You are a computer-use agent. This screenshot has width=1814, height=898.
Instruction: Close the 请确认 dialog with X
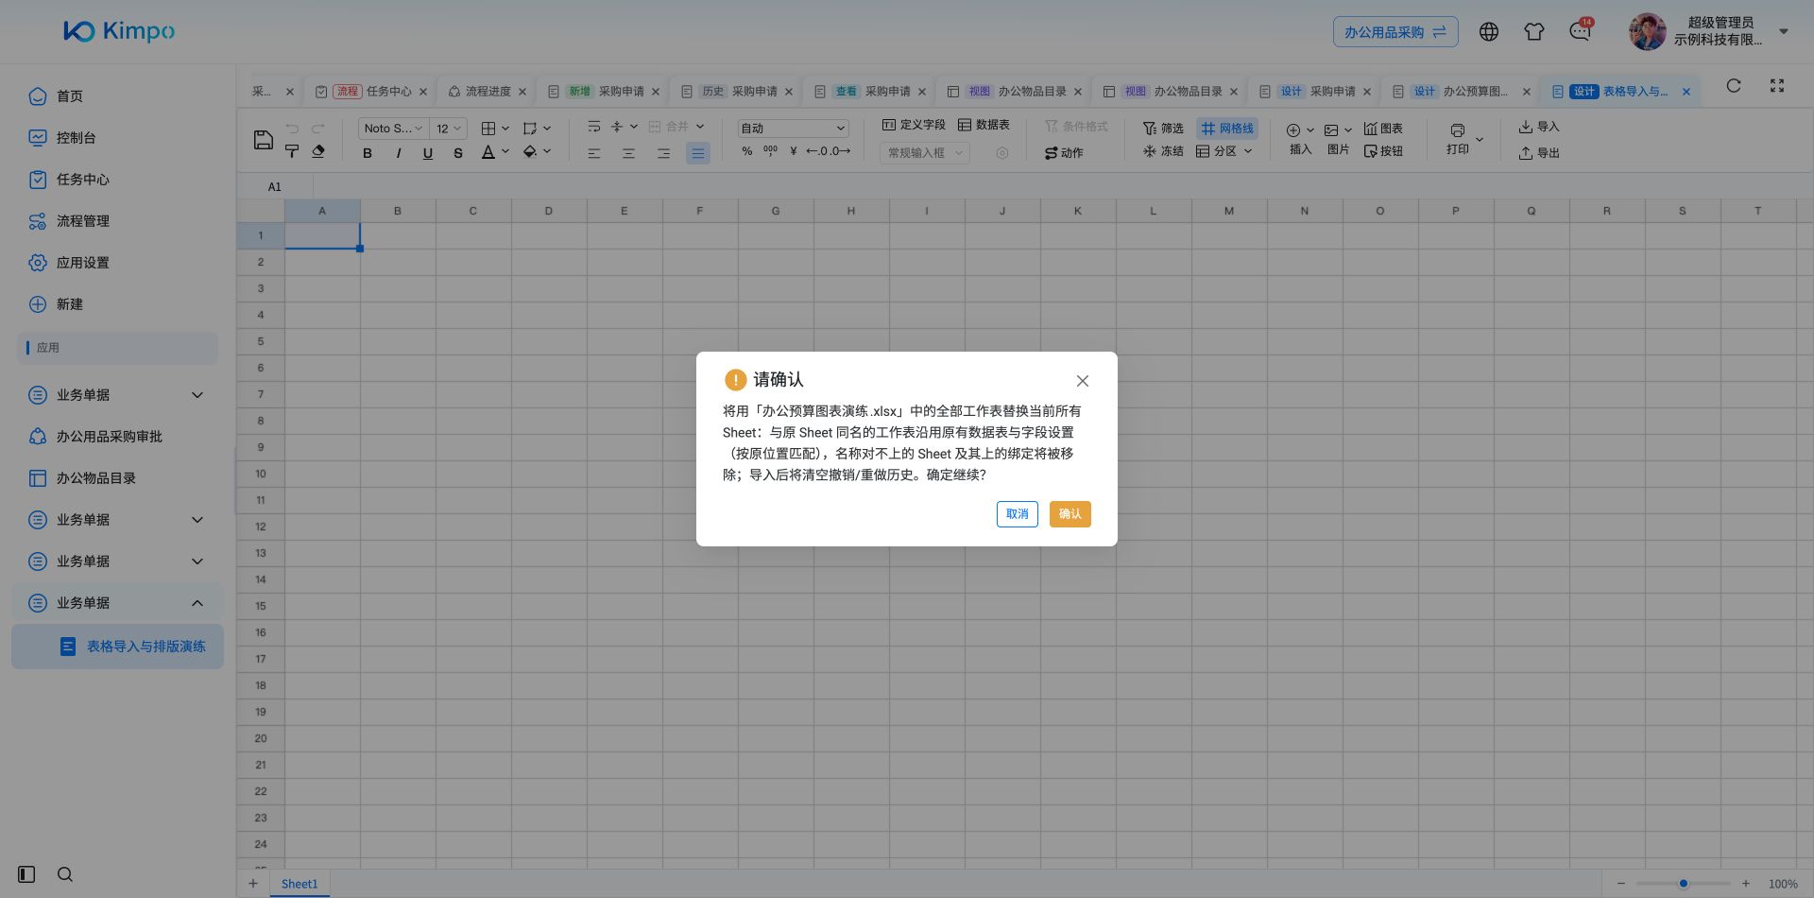1083,381
